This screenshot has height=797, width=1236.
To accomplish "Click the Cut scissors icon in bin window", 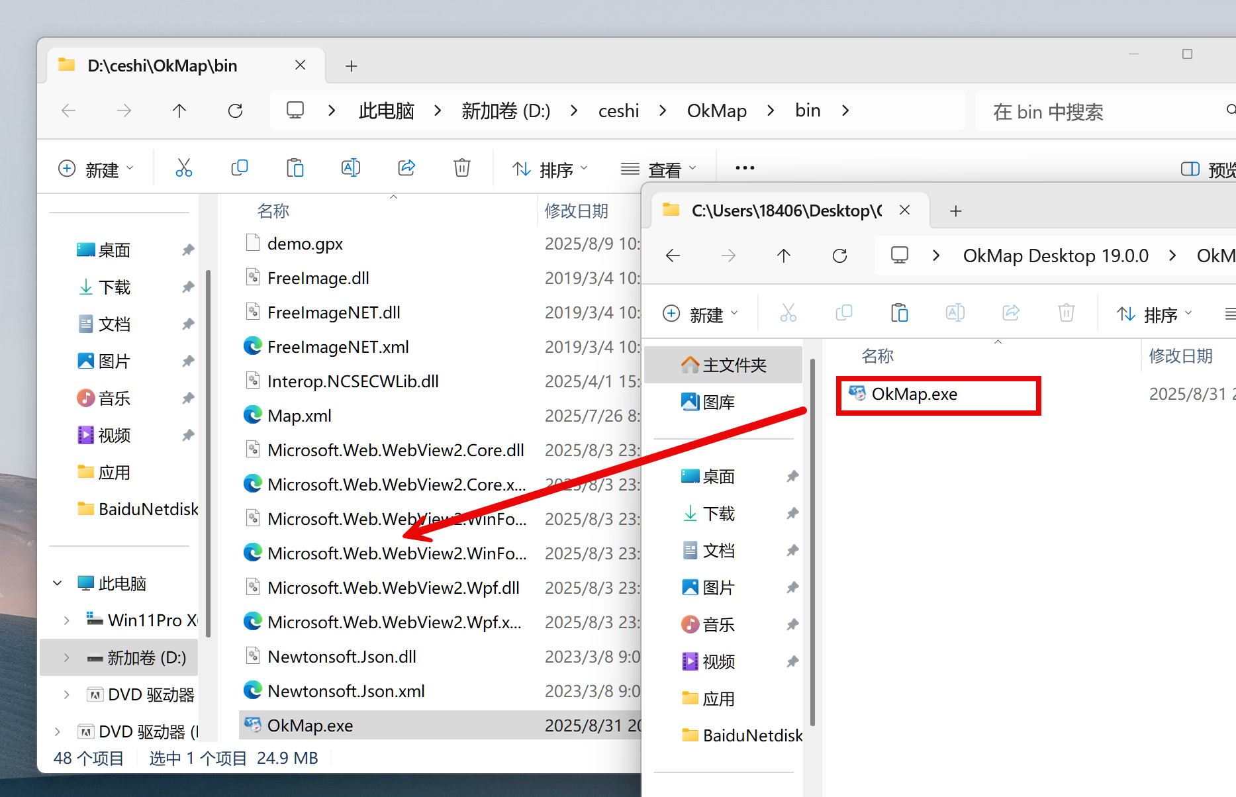I will (x=183, y=168).
